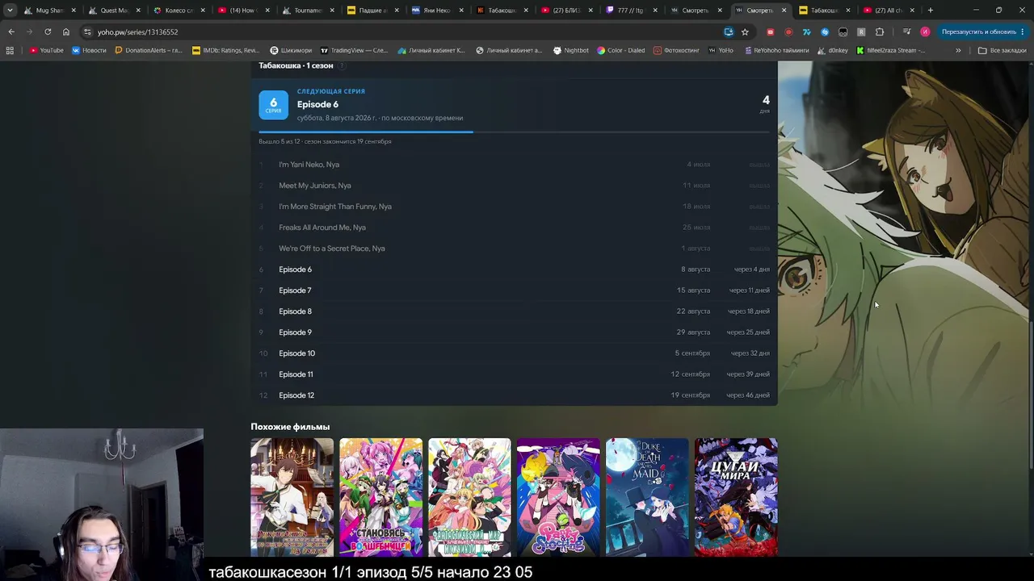Bookmark this page with the star icon

tap(745, 31)
